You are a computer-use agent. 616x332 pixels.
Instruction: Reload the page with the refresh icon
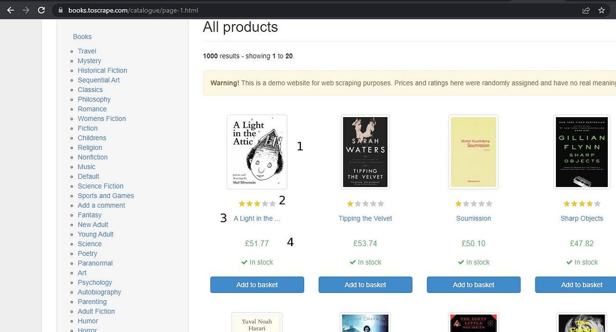[41, 10]
